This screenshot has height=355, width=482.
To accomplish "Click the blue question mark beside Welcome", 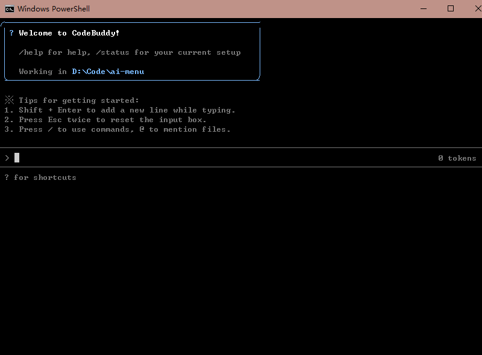I will [x=11, y=33].
